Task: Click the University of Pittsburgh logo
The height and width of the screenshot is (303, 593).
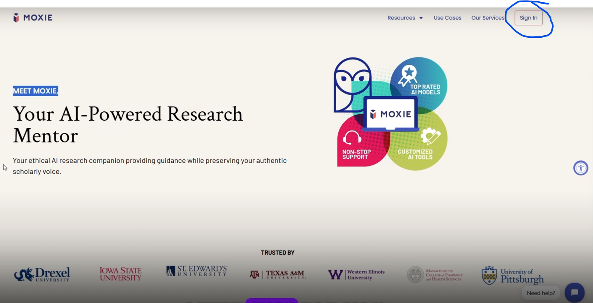Action: (513, 276)
